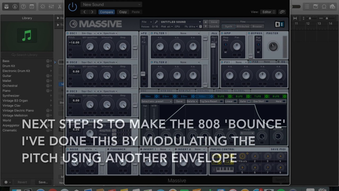Toggle OSC2 on/off indicator
Viewport: 339px width, 191px height.
68,62
